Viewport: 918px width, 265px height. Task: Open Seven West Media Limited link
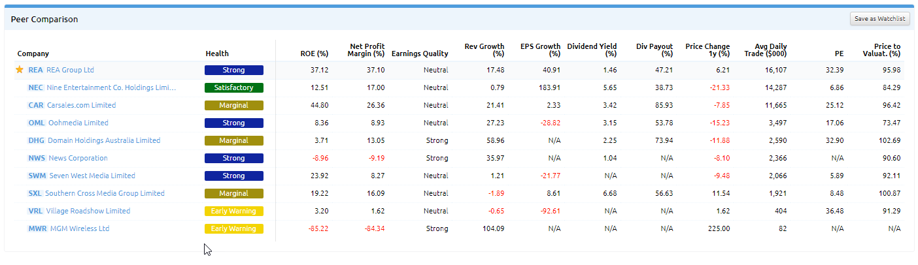(x=92, y=176)
